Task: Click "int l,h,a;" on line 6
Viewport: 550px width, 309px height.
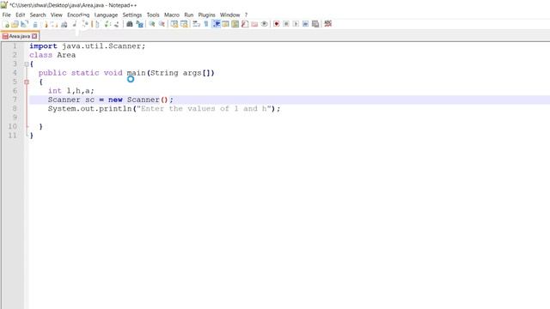Action: [71, 91]
